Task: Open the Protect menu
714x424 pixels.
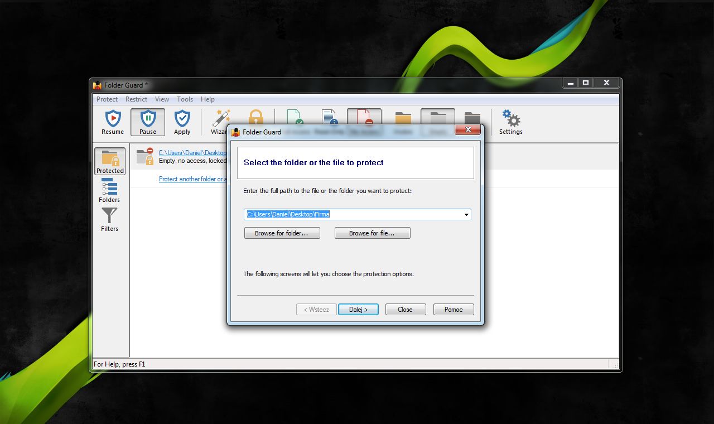Action: (107, 99)
